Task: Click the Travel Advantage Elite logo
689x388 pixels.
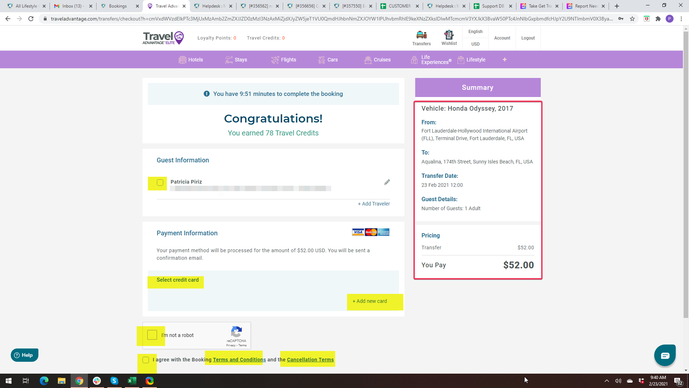Action: tap(163, 38)
